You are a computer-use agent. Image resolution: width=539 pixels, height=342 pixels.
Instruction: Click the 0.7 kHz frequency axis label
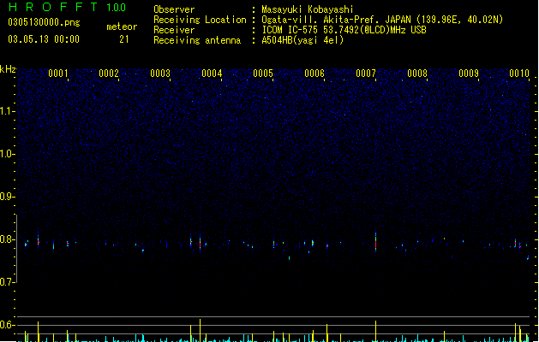(7, 282)
